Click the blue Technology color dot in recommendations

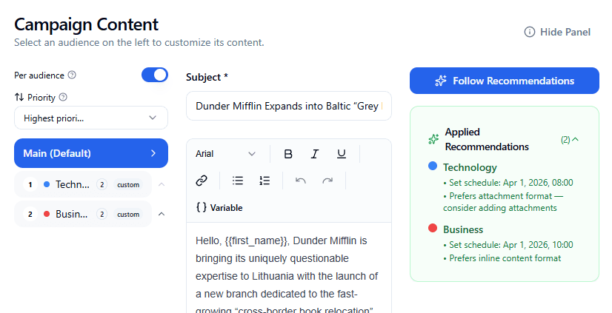pos(433,166)
